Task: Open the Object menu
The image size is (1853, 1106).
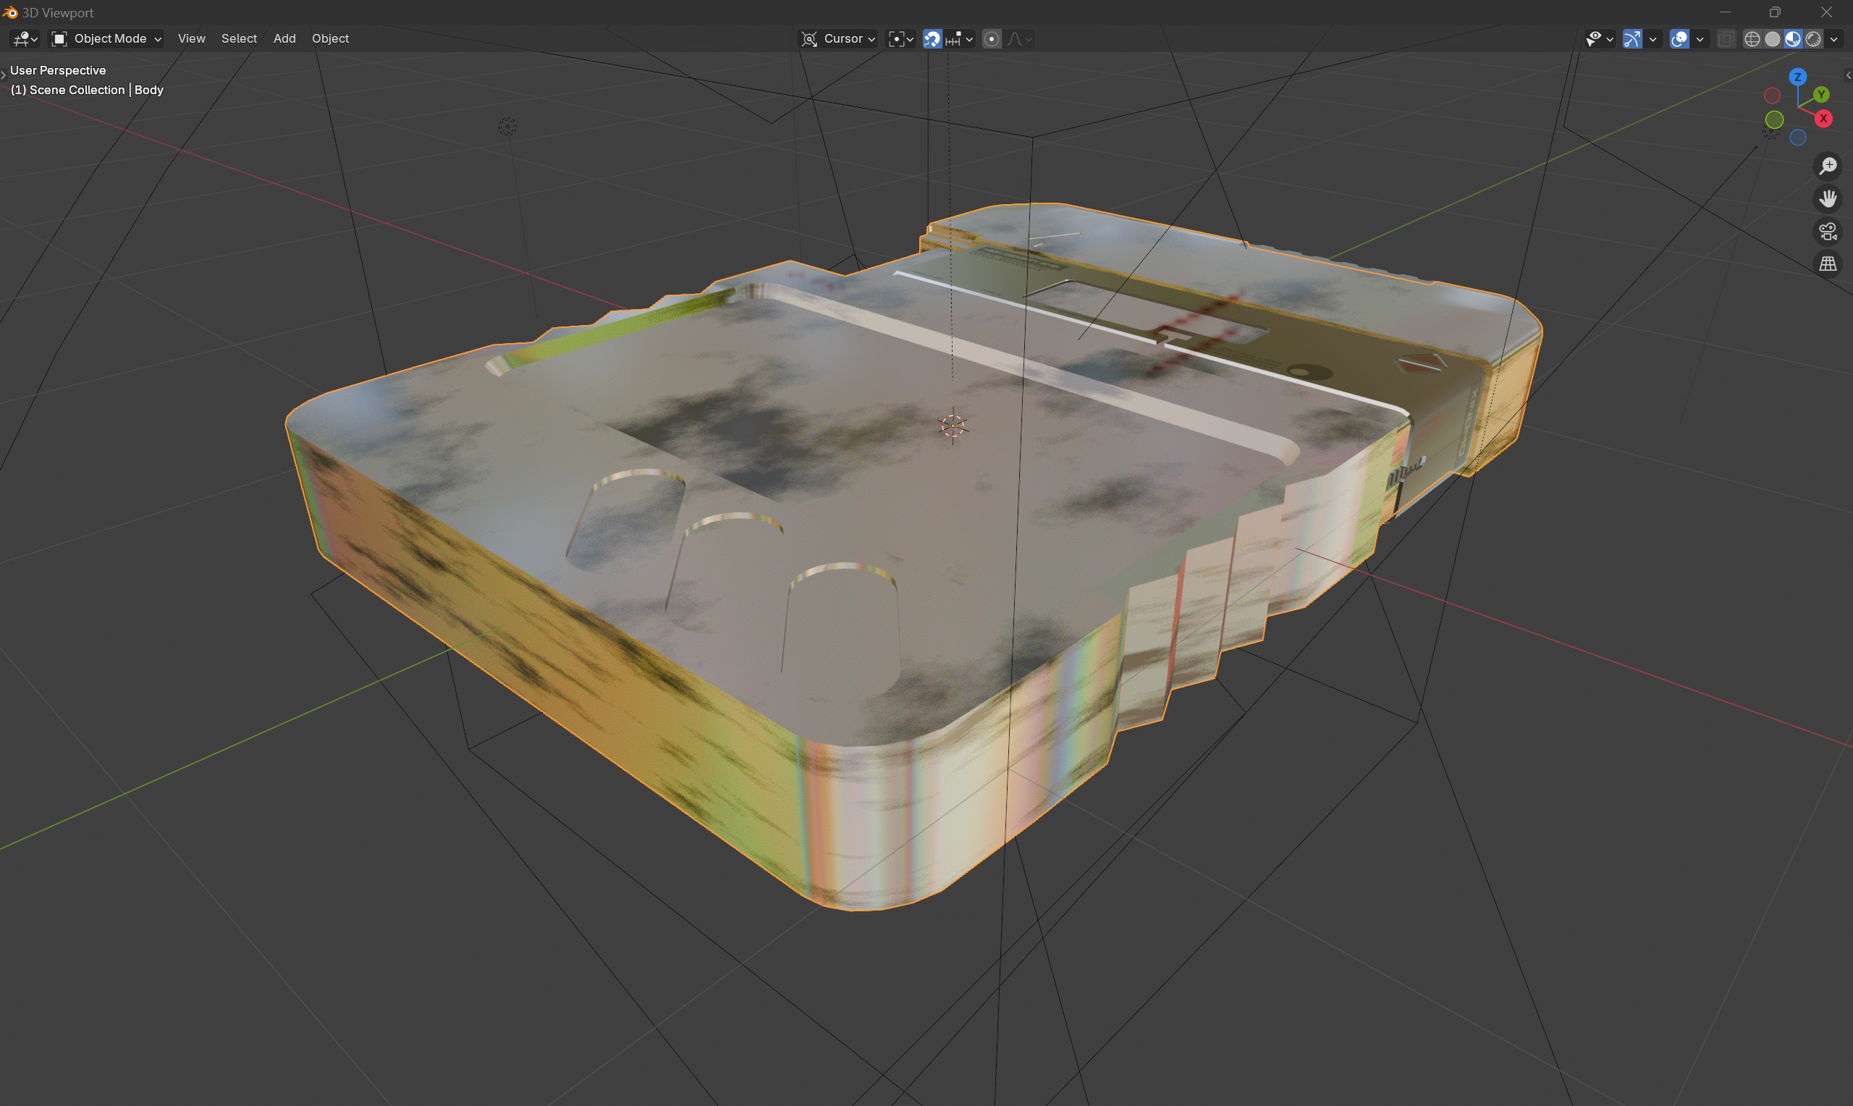Action: point(330,39)
